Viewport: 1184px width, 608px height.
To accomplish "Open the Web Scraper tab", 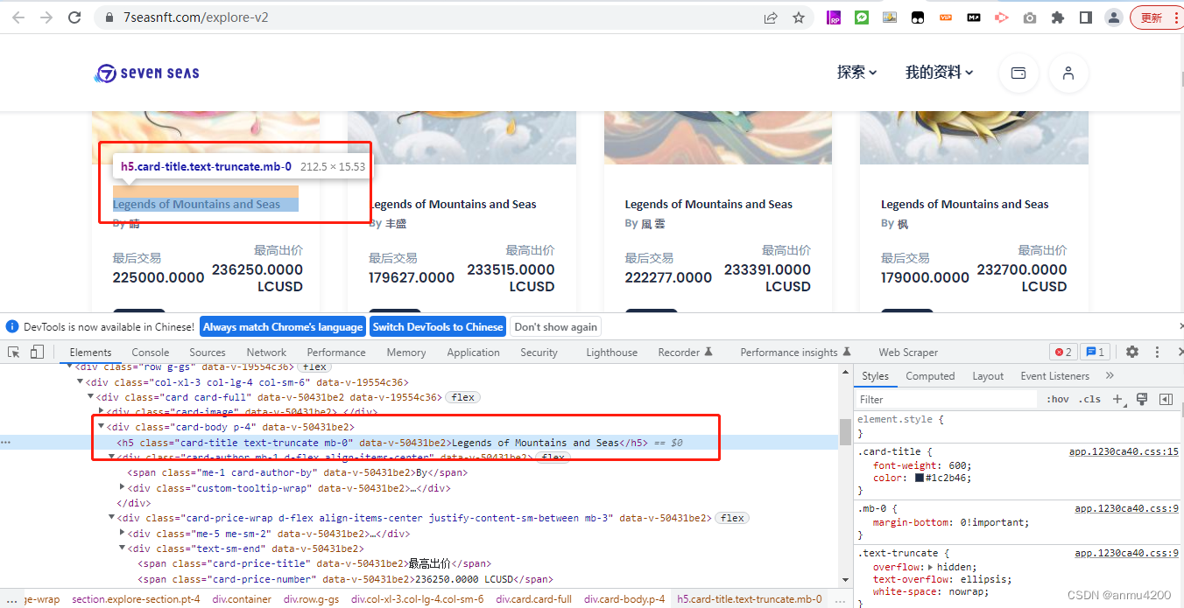I will tap(908, 352).
